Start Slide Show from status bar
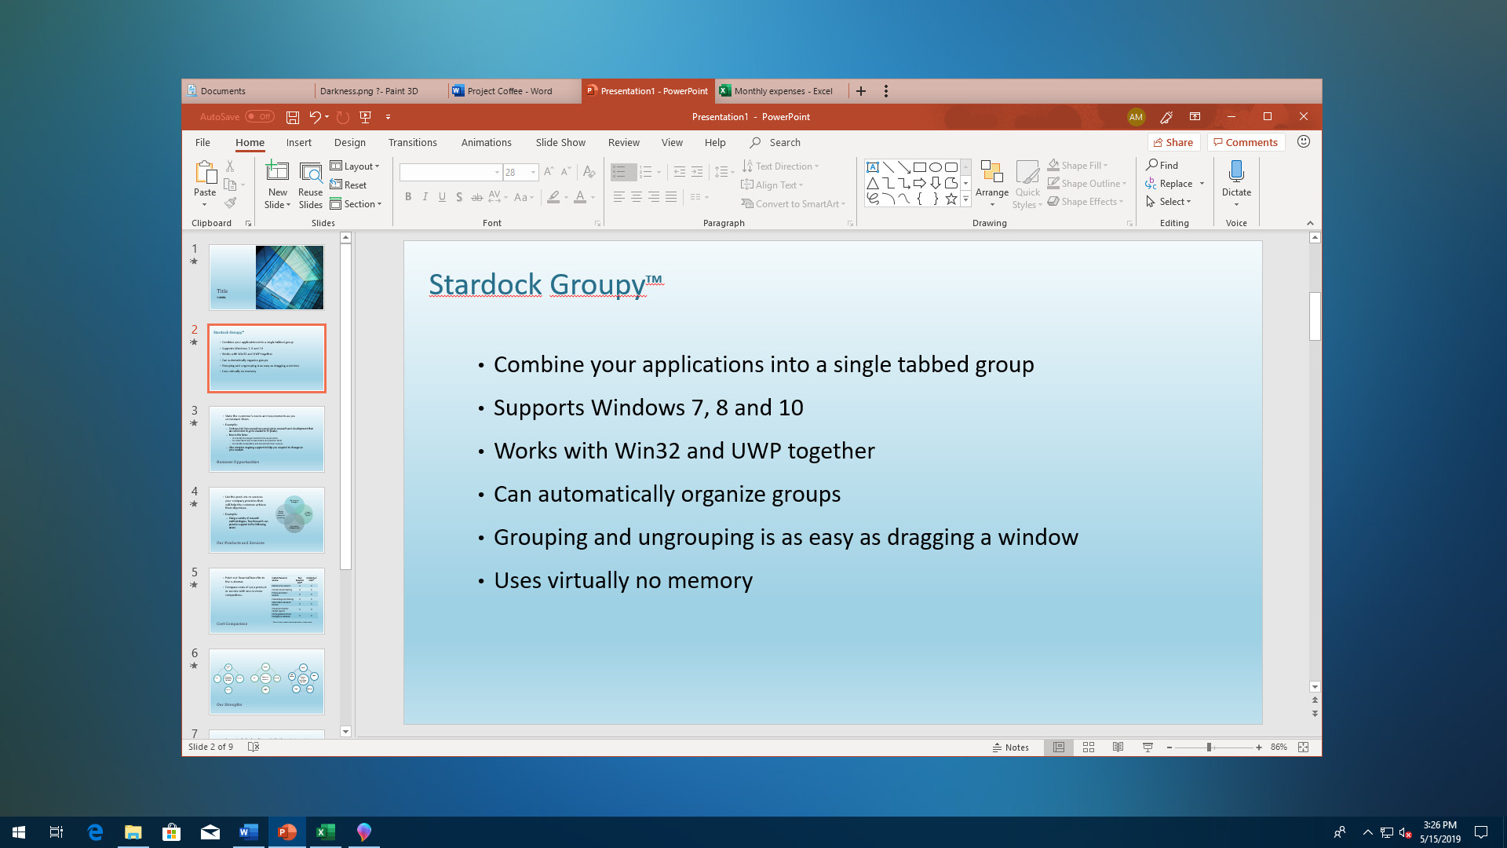The width and height of the screenshot is (1507, 848). [x=1147, y=747]
